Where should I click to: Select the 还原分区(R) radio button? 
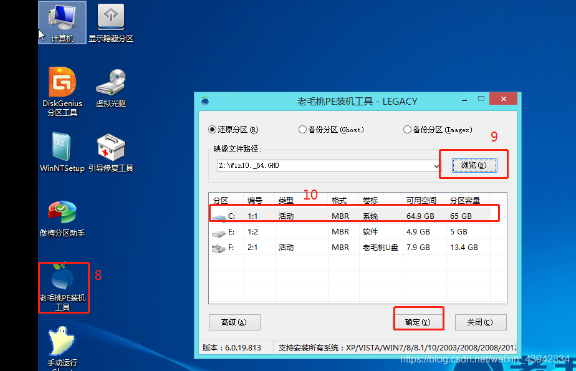(212, 129)
